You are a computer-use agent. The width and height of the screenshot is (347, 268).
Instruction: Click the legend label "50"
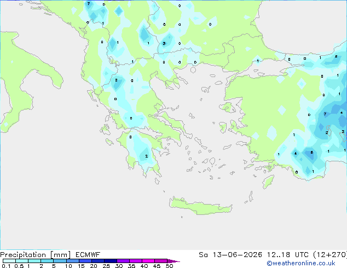click(x=170, y=266)
